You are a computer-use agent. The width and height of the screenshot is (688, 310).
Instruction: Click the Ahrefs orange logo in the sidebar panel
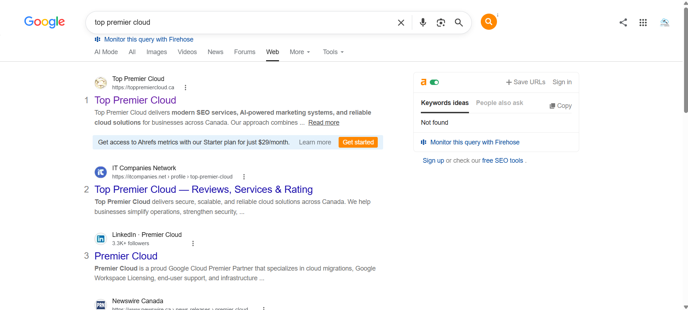424,82
